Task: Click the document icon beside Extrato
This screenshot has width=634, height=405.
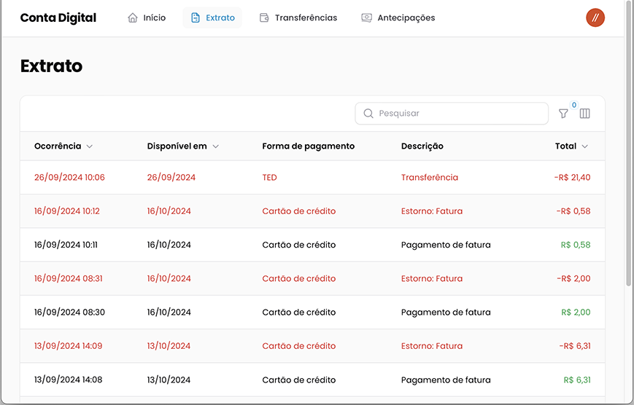Action: [x=196, y=17]
